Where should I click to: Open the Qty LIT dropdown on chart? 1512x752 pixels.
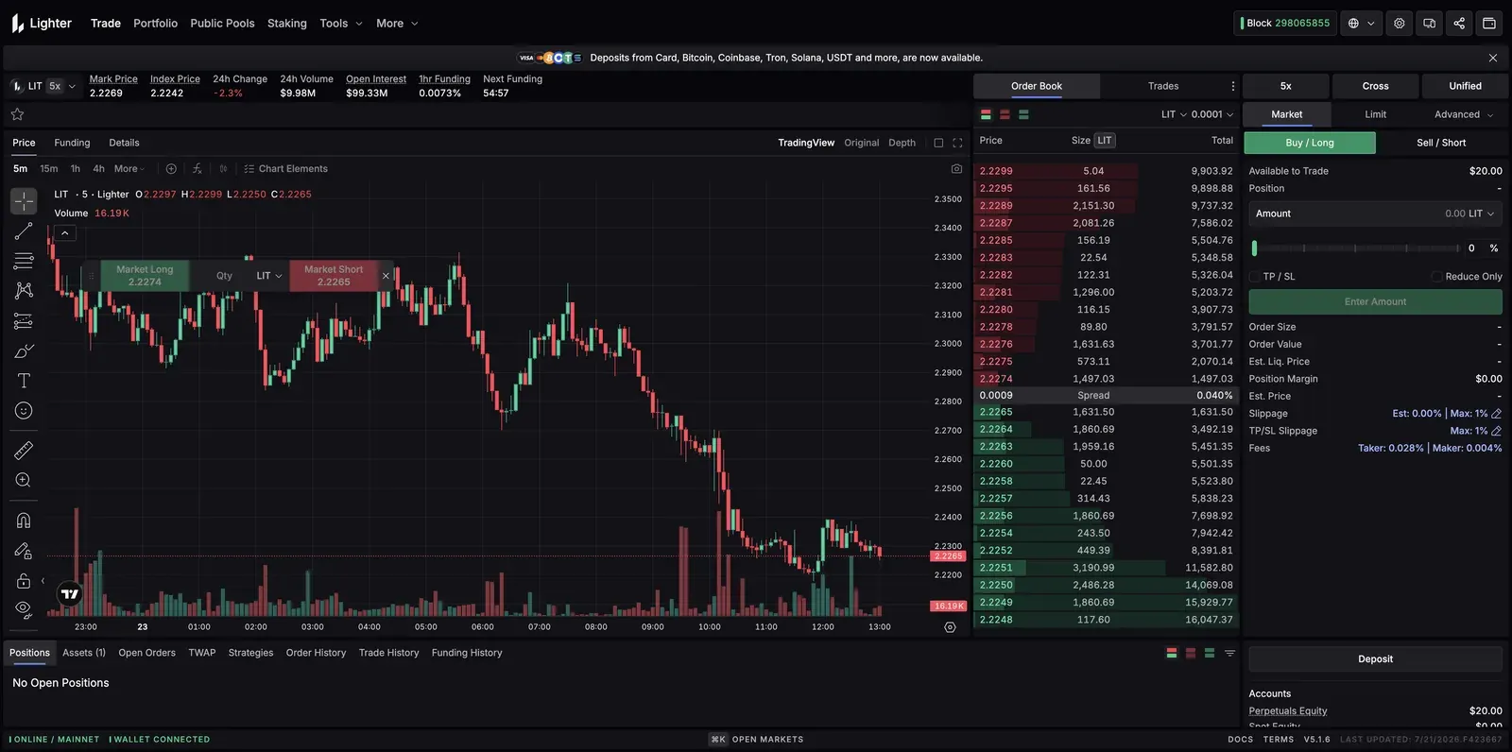coord(269,276)
